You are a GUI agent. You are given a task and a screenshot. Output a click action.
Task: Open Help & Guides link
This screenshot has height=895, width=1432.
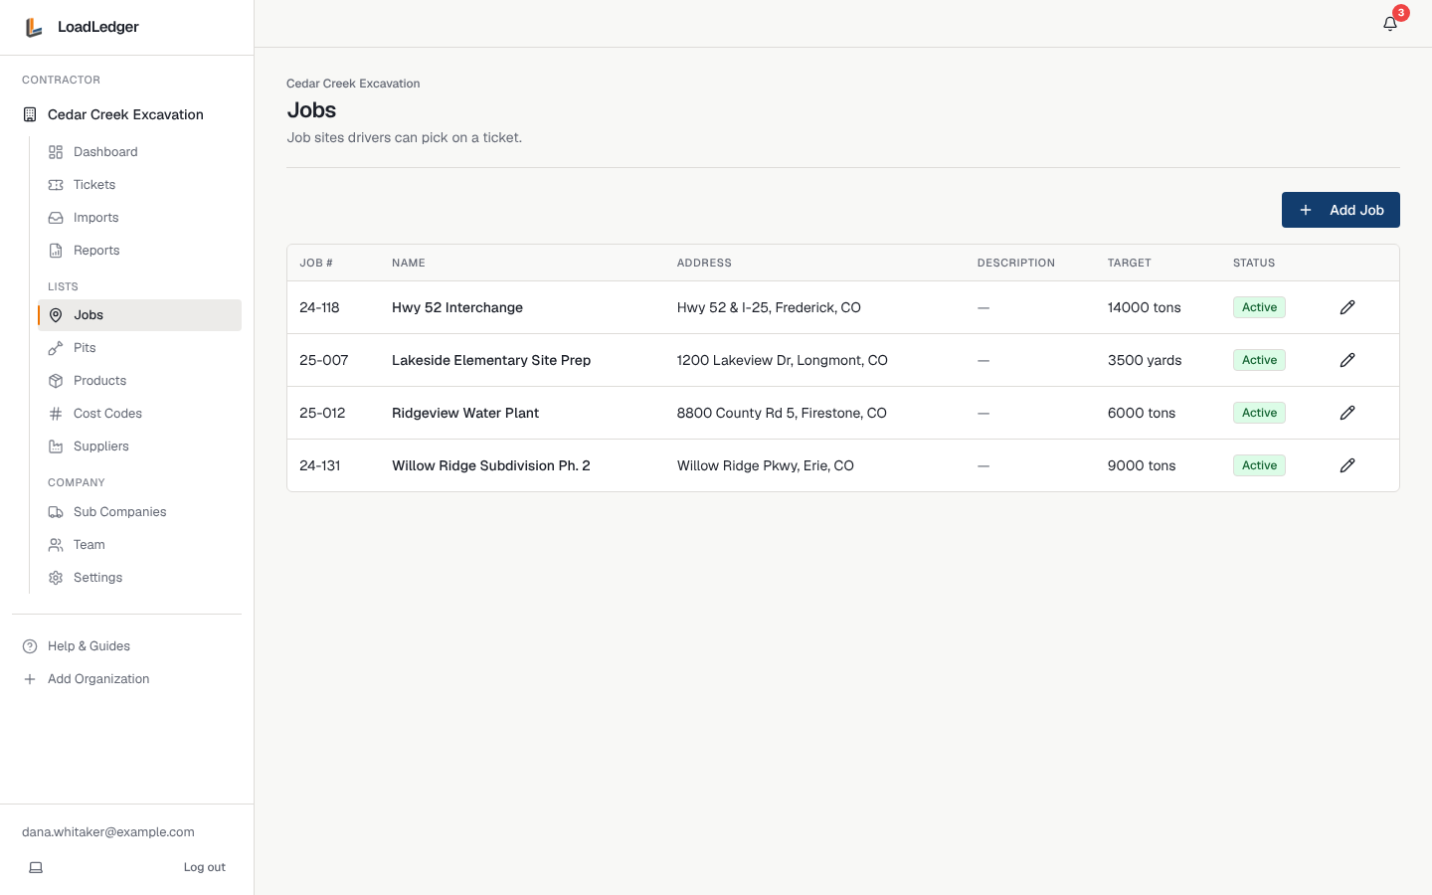click(126, 646)
